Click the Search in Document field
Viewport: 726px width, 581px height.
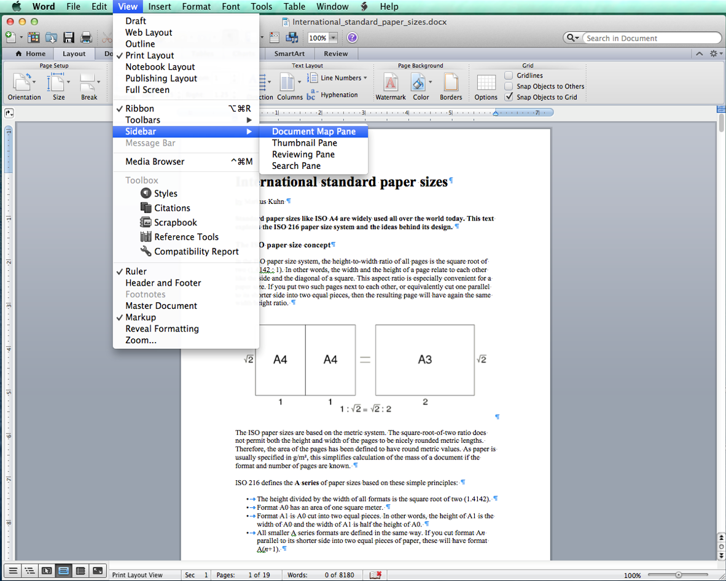[642, 38]
